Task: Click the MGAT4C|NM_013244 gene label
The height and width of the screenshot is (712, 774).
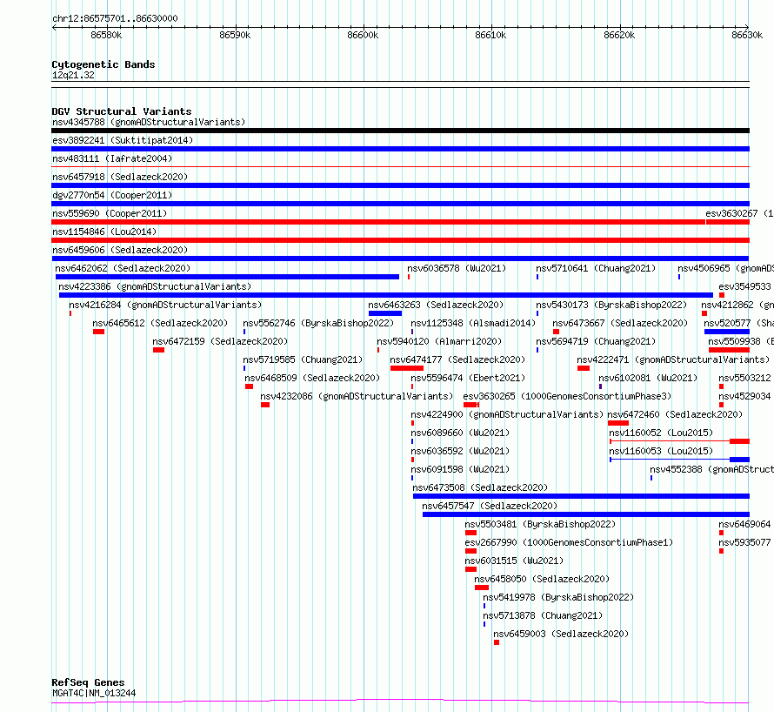Action: pyautogui.click(x=94, y=693)
